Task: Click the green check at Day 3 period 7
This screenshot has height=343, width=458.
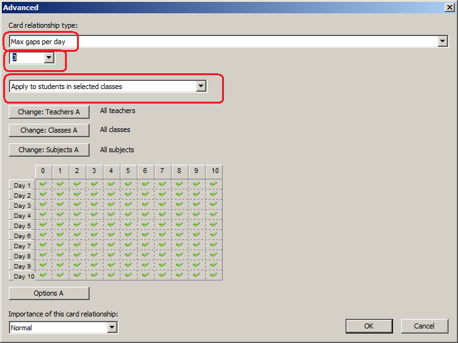Action: [x=162, y=204]
